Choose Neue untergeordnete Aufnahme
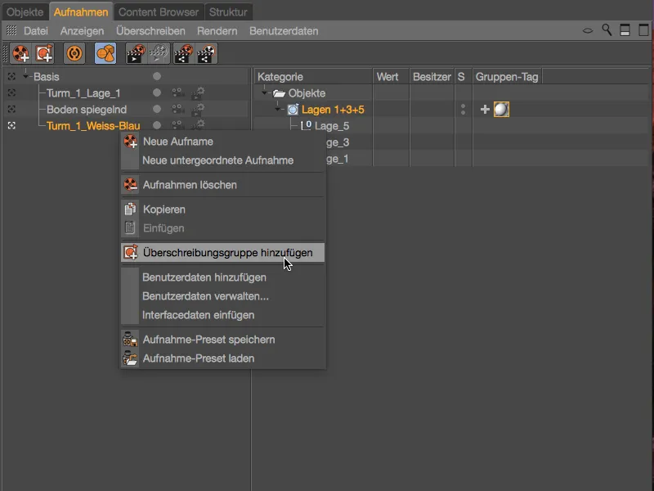 [x=222, y=160]
